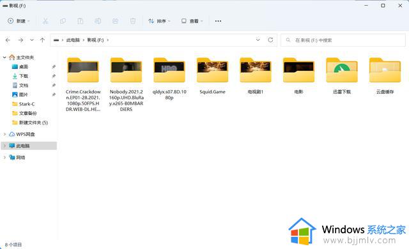
Task: Select 主文件夹 in navigation pane
Action: pos(22,57)
